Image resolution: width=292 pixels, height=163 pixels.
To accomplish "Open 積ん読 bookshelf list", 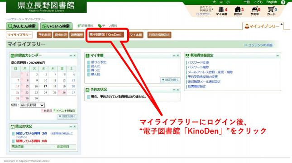I will click(x=96, y=74).
